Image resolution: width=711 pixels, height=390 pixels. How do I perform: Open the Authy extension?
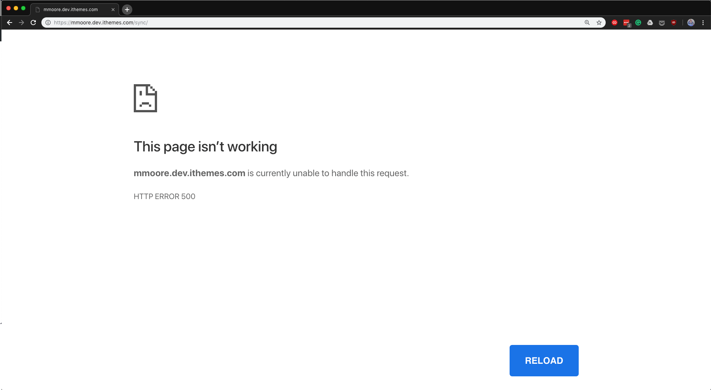point(615,23)
